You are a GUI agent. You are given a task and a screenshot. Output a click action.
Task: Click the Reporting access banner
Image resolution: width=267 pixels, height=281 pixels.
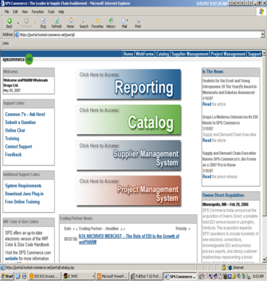[128, 85]
